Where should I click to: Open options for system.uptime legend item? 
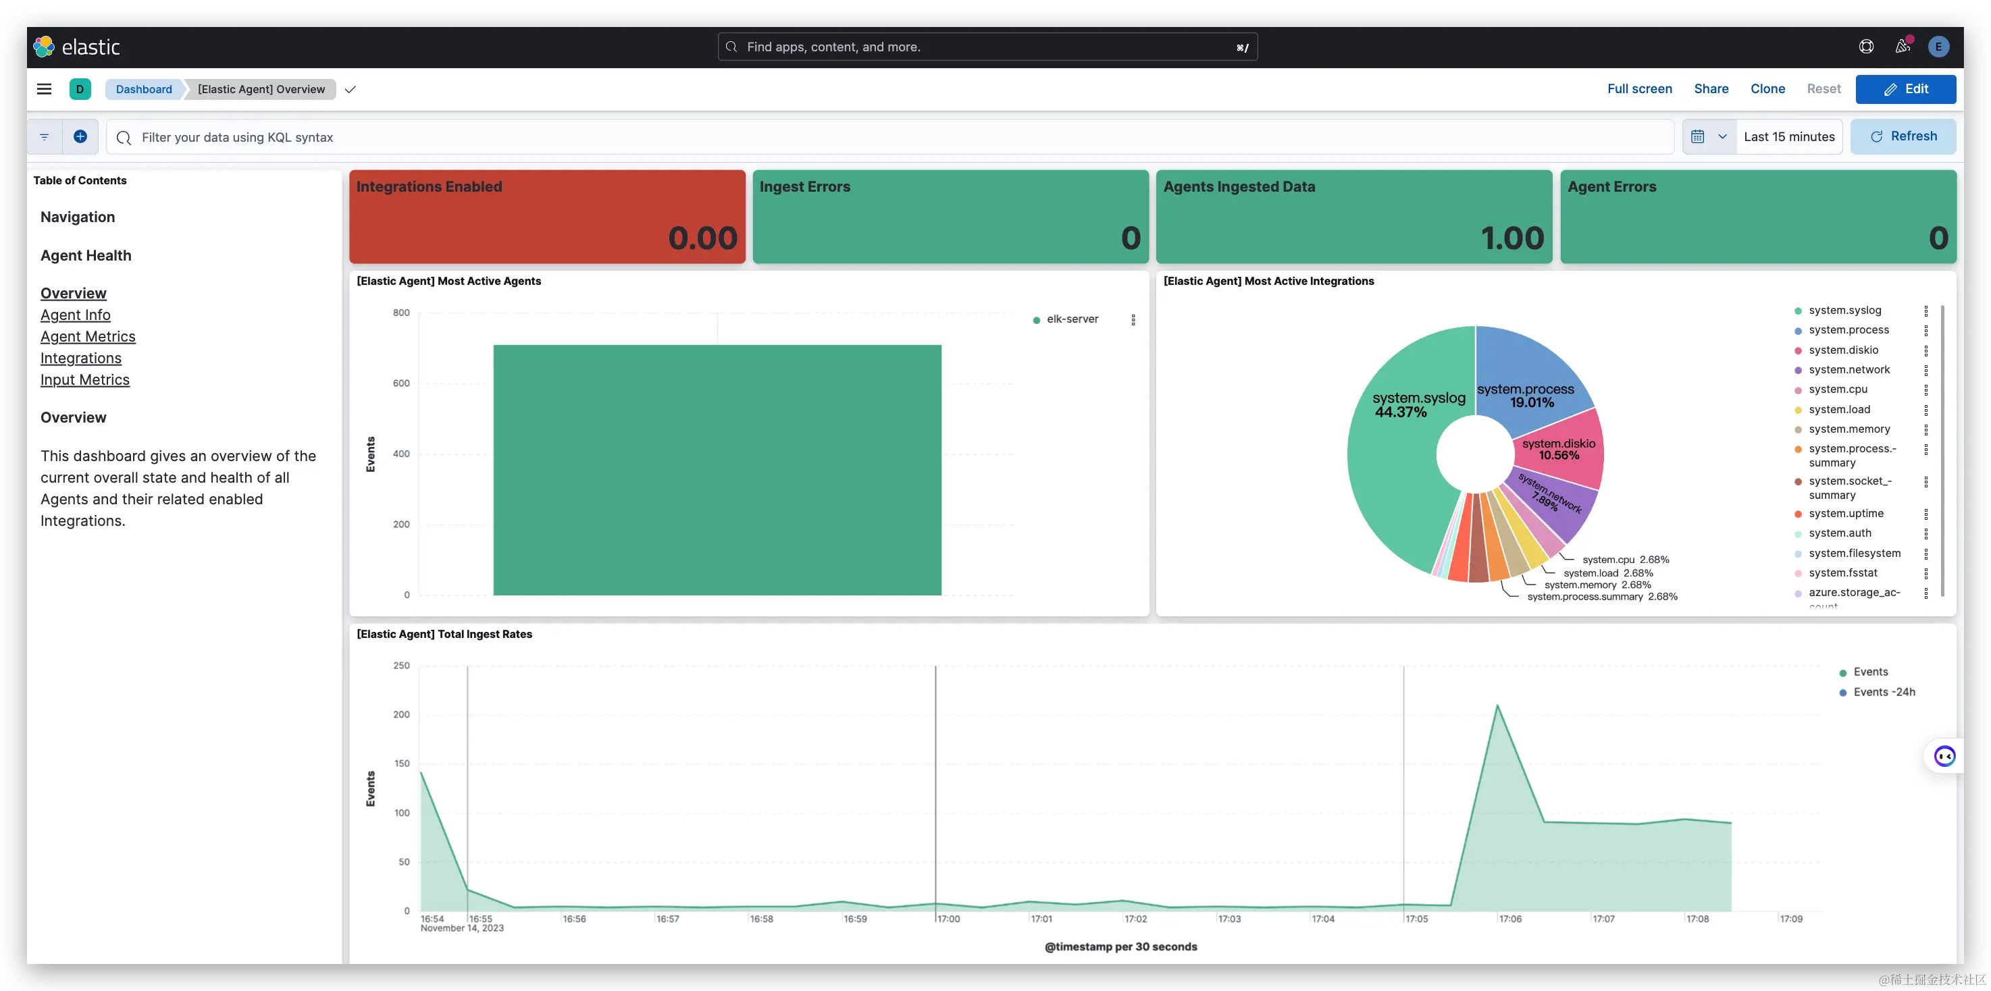pos(1925,514)
